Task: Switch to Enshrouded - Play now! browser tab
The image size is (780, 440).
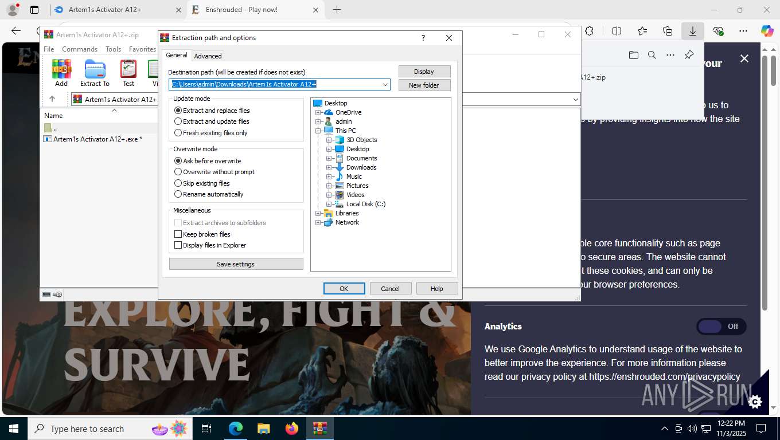Action: point(256,10)
